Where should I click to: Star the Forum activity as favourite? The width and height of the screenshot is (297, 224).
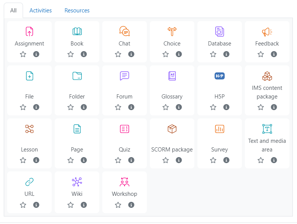(118, 107)
